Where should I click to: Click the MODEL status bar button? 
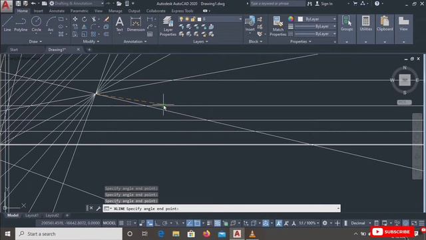point(109,223)
